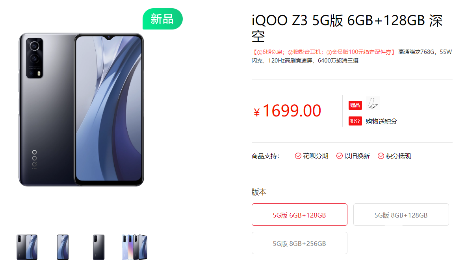Show the first front-and-back phone thumbnail

[x=27, y=247]
